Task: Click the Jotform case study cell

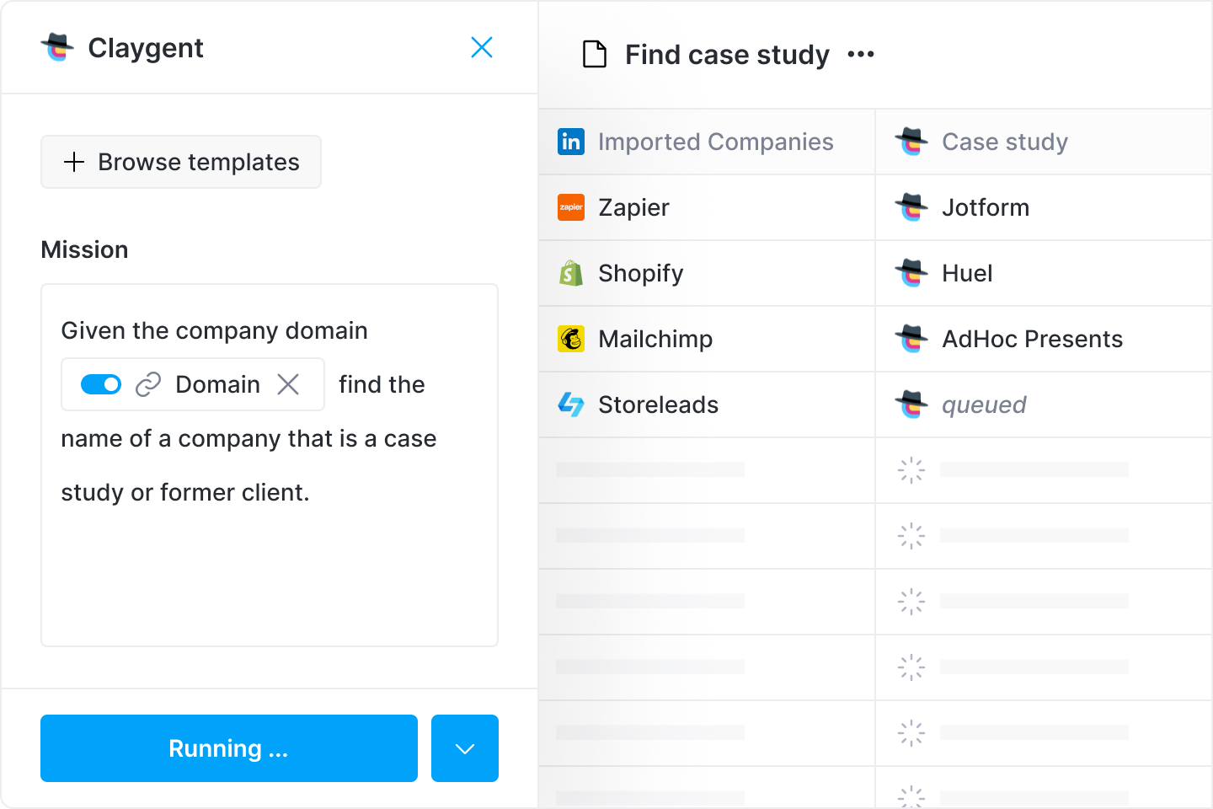Action: click(x=986, y=207)
